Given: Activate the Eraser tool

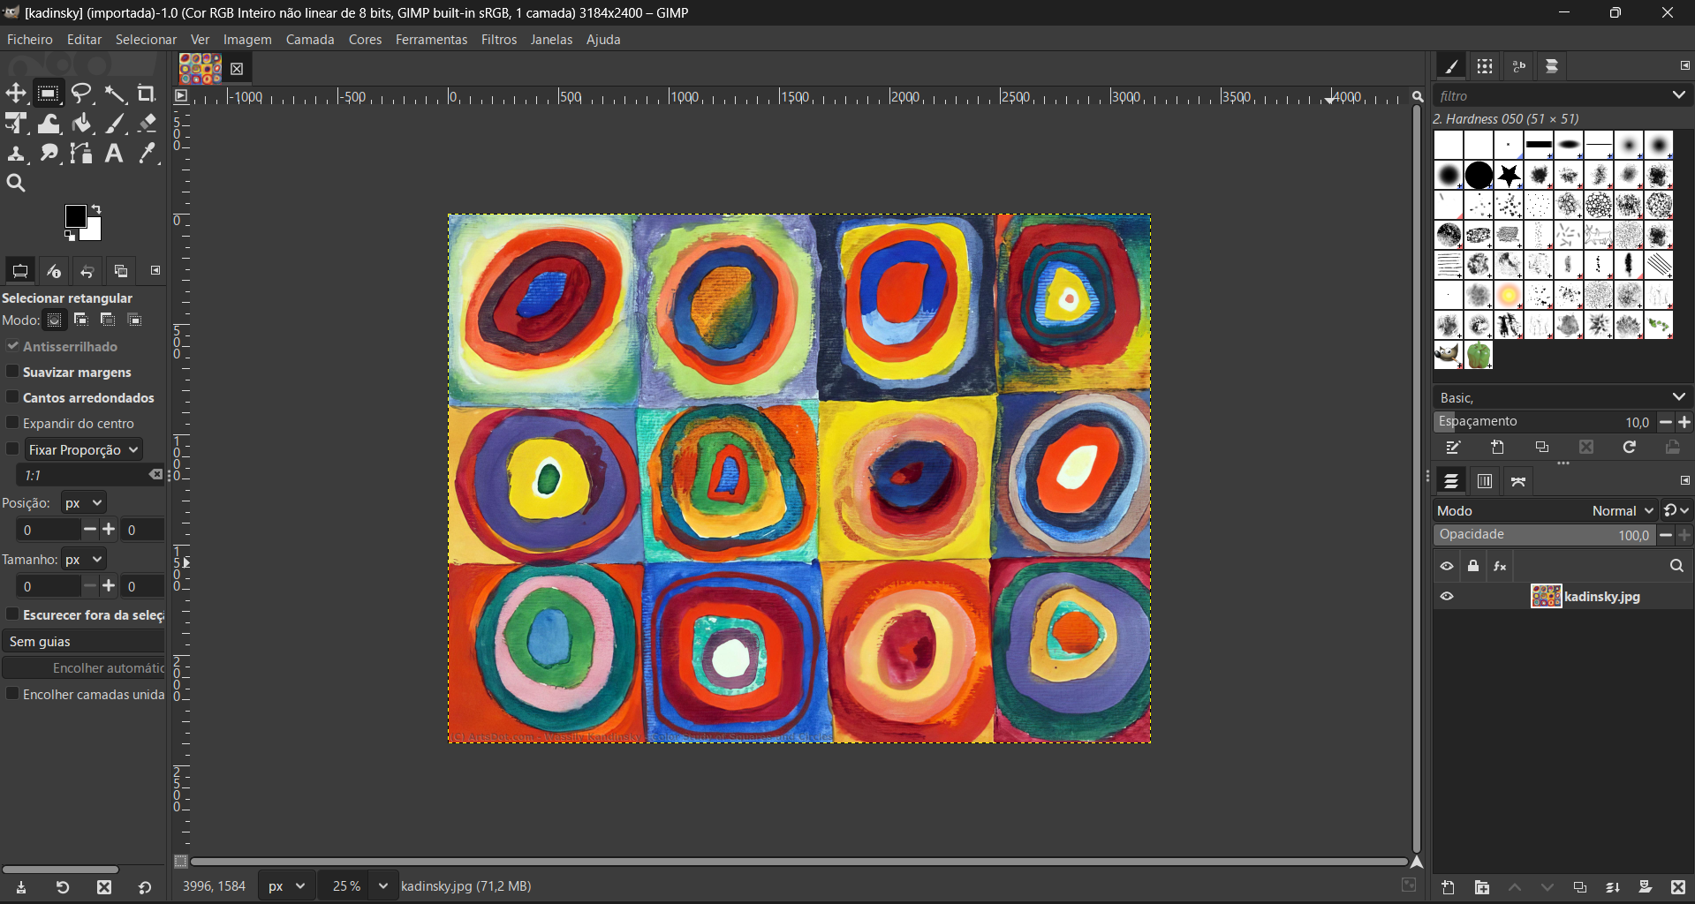Looking at the screenshot, I should click(148, 124).
